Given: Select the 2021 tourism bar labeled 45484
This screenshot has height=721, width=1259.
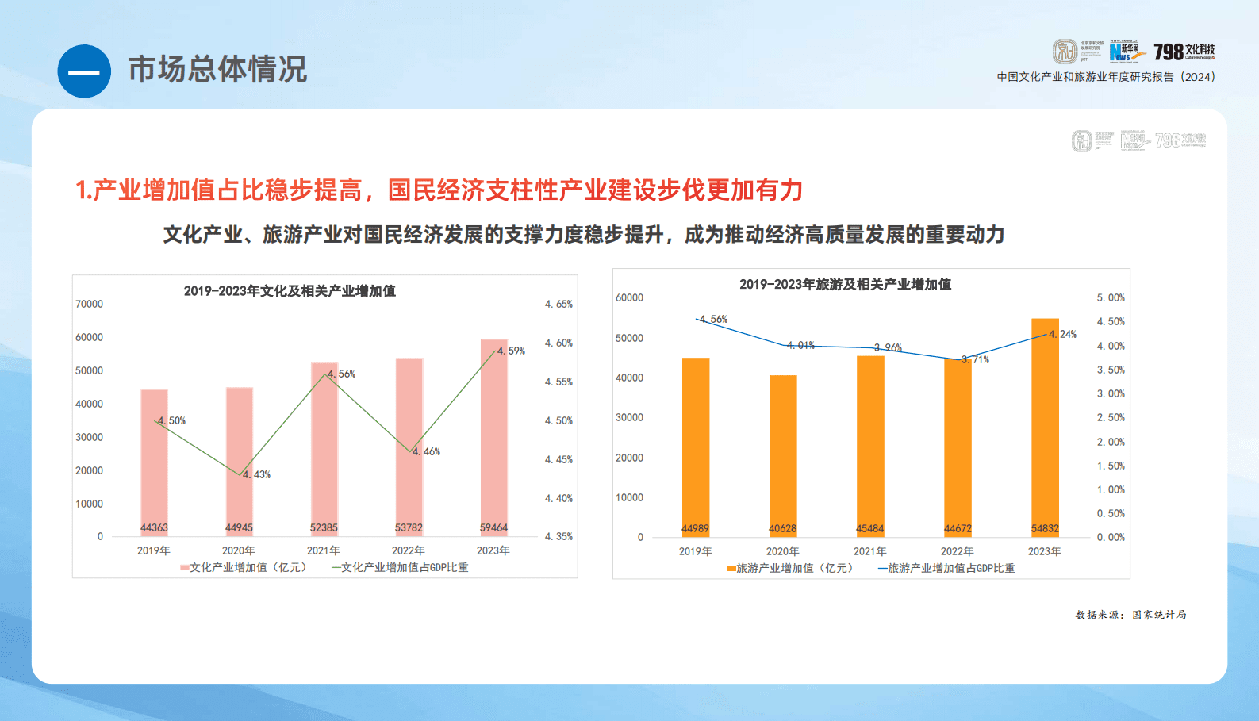Looking at the screenshot, I should click(870, 447).
